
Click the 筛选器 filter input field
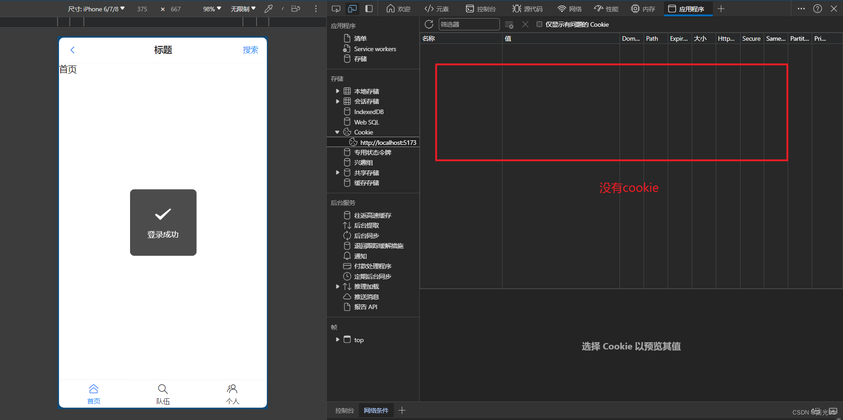[469, 24]
